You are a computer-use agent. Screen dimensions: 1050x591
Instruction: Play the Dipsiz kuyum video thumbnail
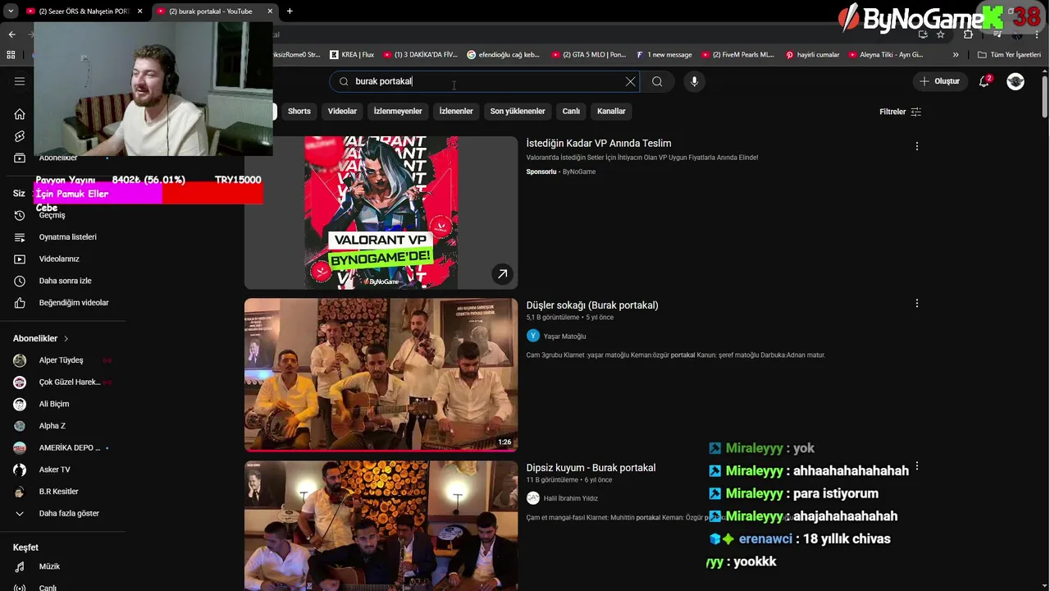pyautogui.click(x=381, y=525)
